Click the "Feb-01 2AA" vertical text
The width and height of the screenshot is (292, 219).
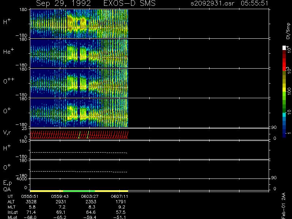click(284, 206)
